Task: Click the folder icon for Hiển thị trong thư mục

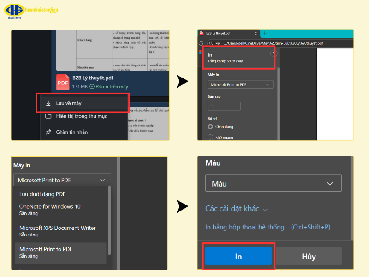Action: (x=48, y=116)
